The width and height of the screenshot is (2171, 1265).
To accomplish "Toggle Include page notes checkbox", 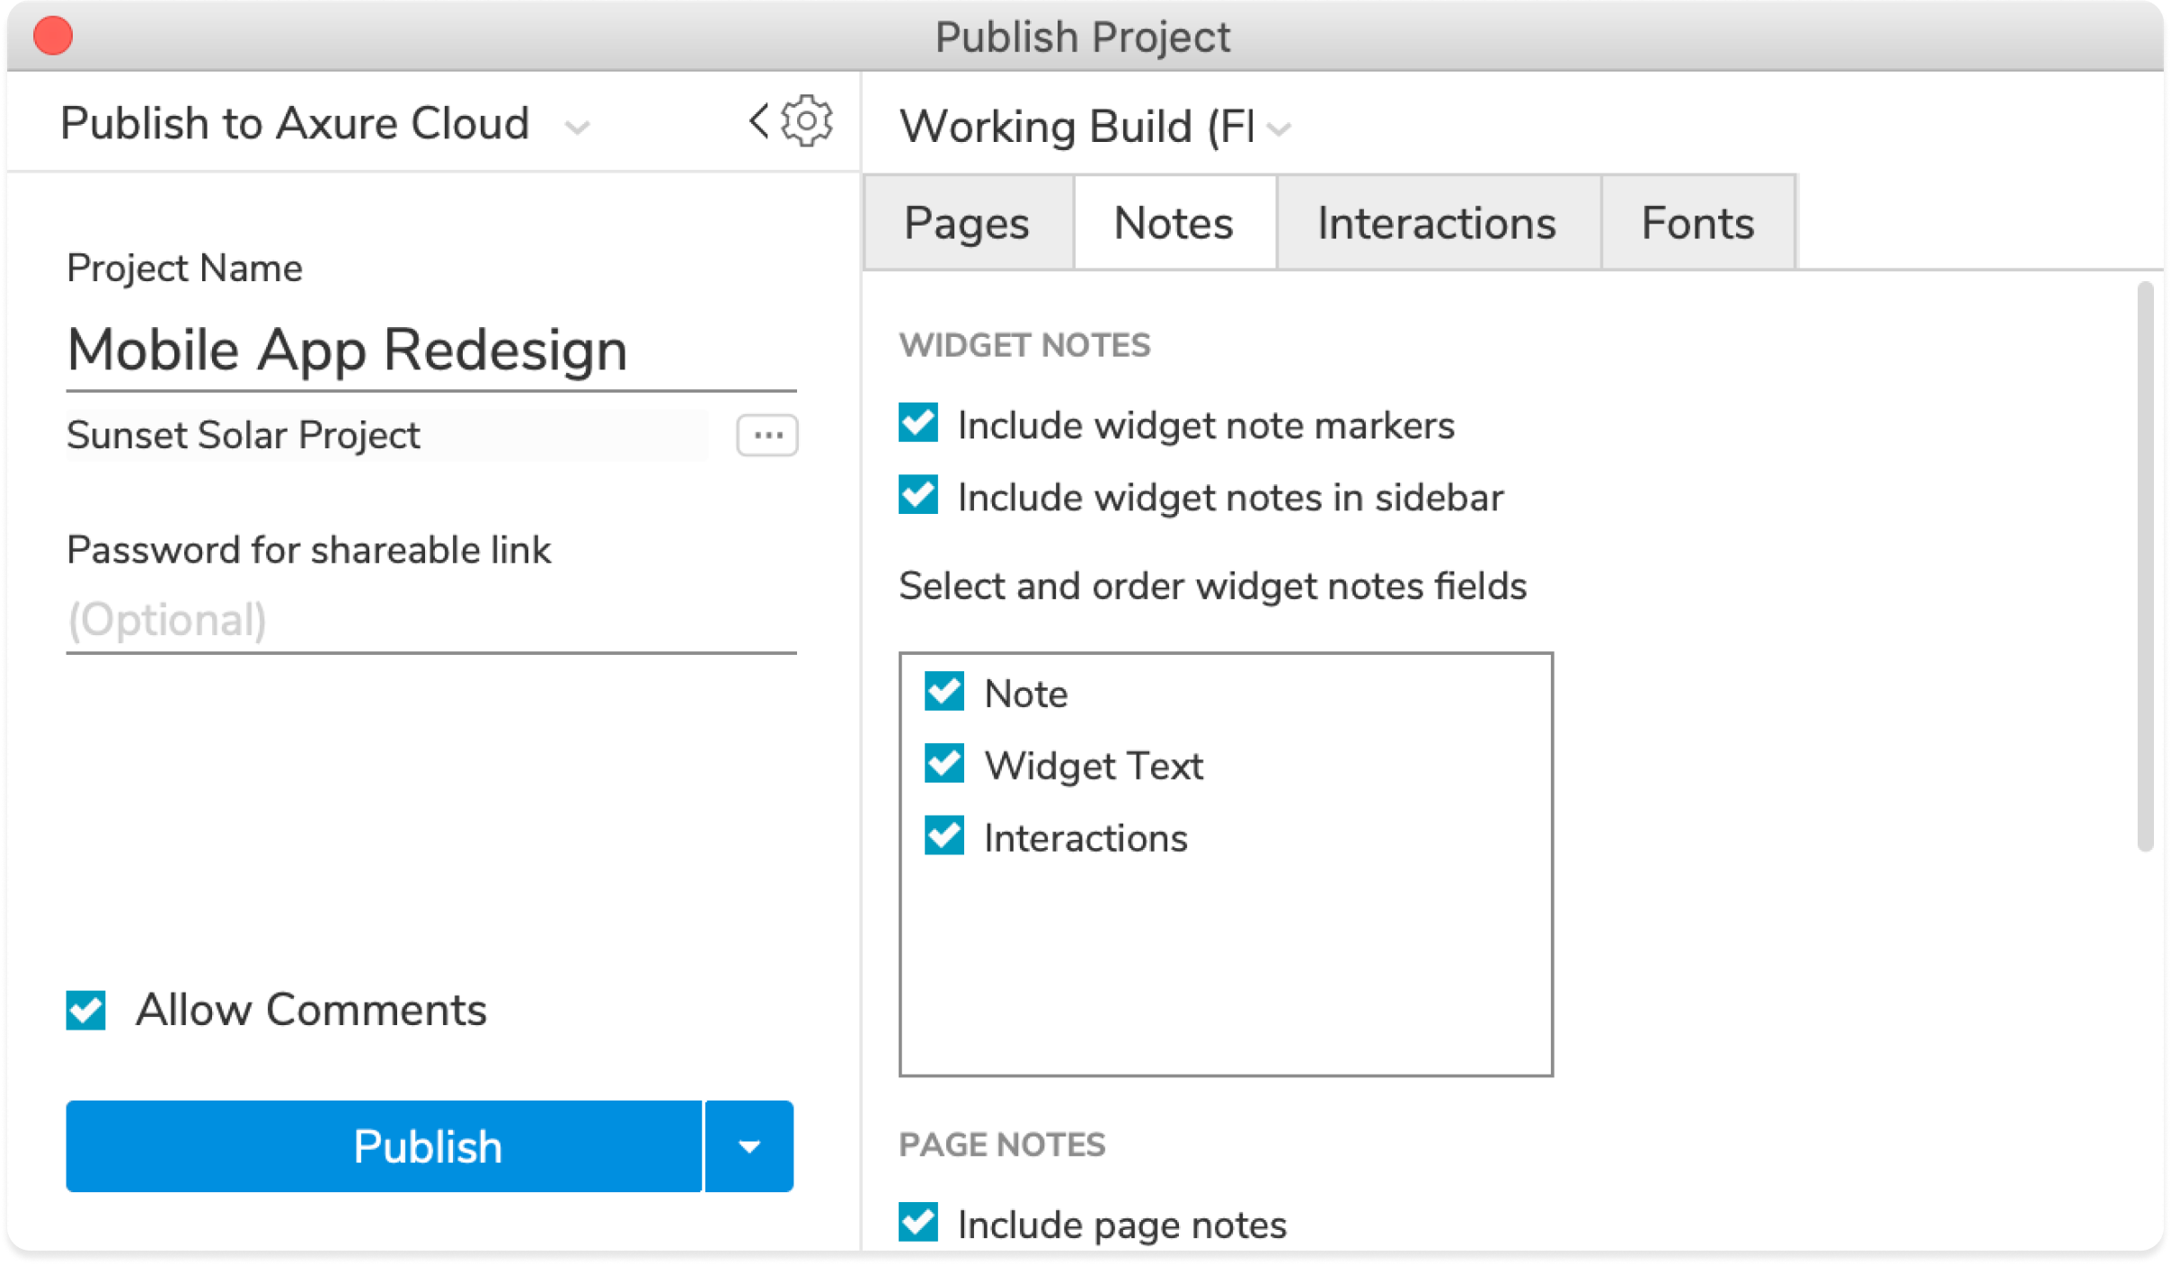I will (x=918, y=1223).
